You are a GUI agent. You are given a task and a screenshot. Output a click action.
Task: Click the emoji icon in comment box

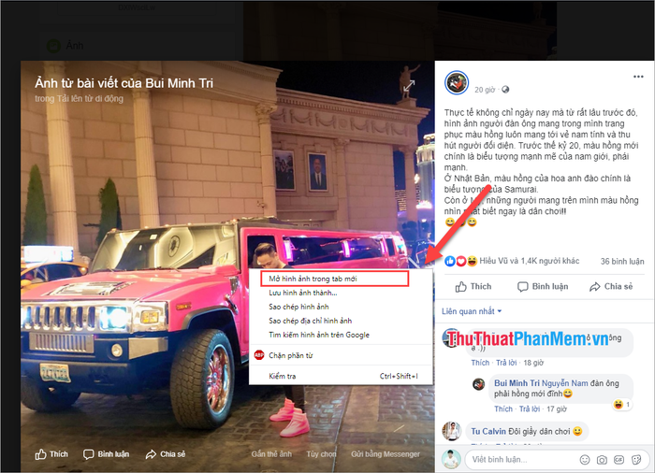click(585, 460)
